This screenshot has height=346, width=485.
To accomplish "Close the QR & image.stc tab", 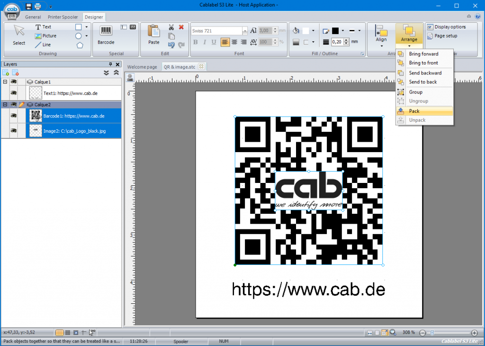I will pos(201,66).
